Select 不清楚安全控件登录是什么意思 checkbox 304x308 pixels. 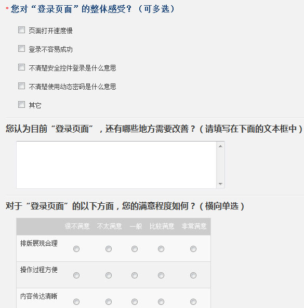pos(21,67)
